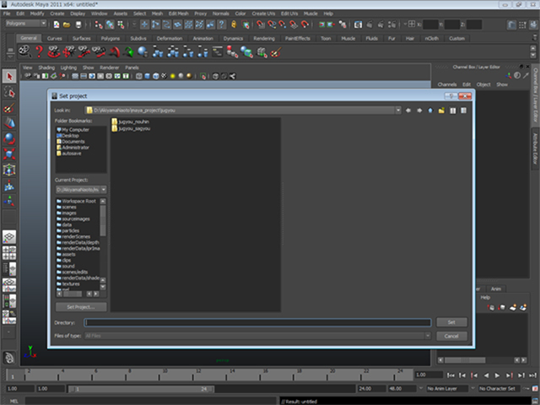Select the sourceimages project location
The width and height of the screenshot is (540, 405).
click(73, 219)
